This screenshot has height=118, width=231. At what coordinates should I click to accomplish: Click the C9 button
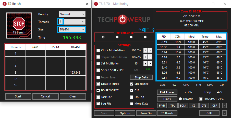coord(193,105)
